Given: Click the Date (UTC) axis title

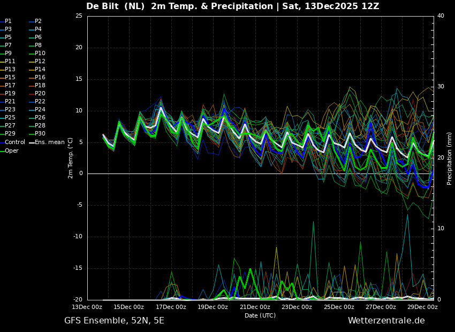Looking at the screenshot, I should coord(260,315).
